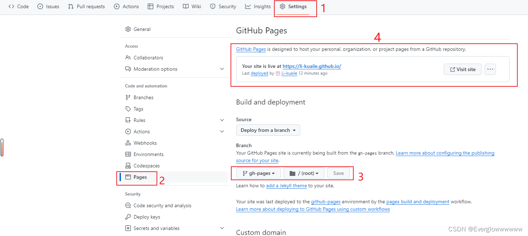
Task: Open the gh-pages branch selector
Action: [x=258, y=173]
